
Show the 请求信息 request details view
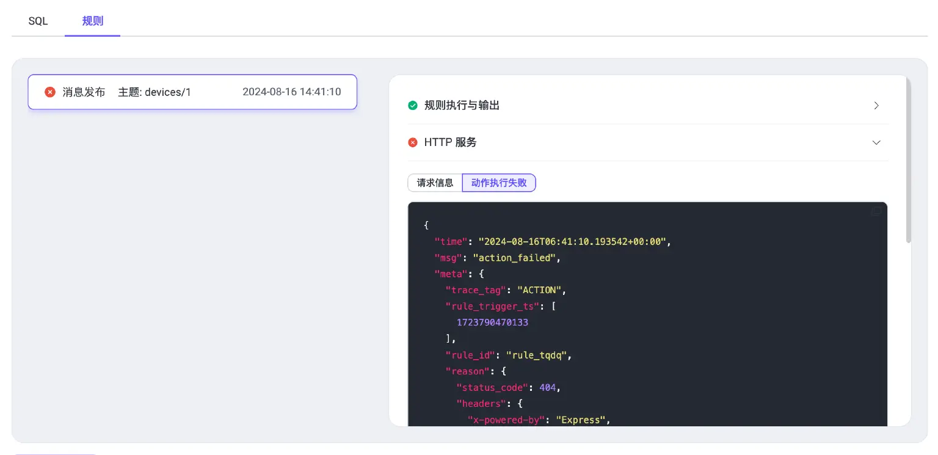(435, 183)
